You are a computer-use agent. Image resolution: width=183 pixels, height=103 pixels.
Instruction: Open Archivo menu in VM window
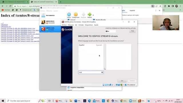click(x=64, y=25)
